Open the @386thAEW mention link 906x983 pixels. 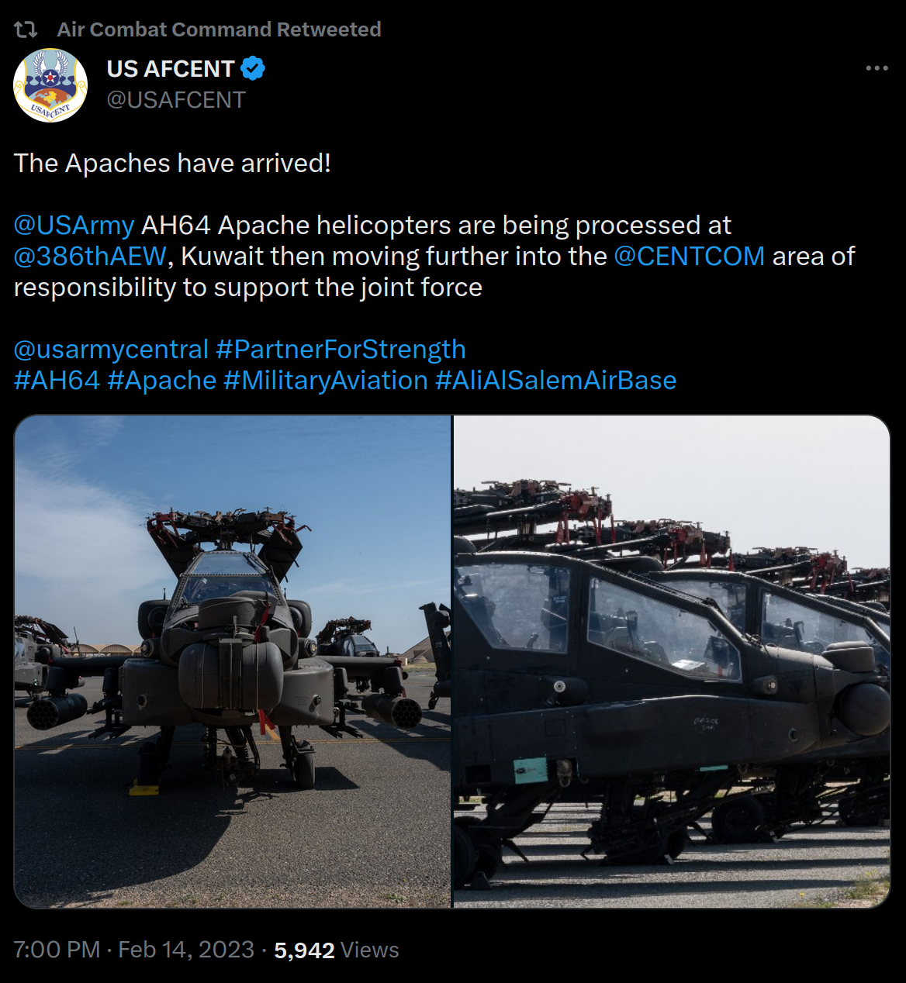point(90,256)
